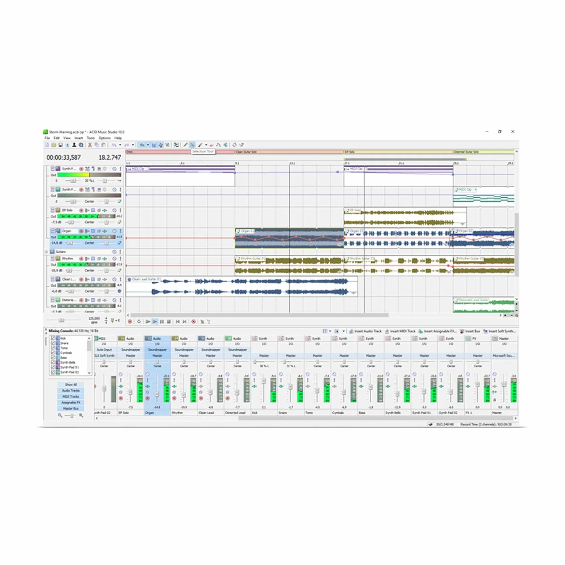This screenshot has height=565, width=565.
Task: Click the Stop transport button
Action: click(169, 321)
